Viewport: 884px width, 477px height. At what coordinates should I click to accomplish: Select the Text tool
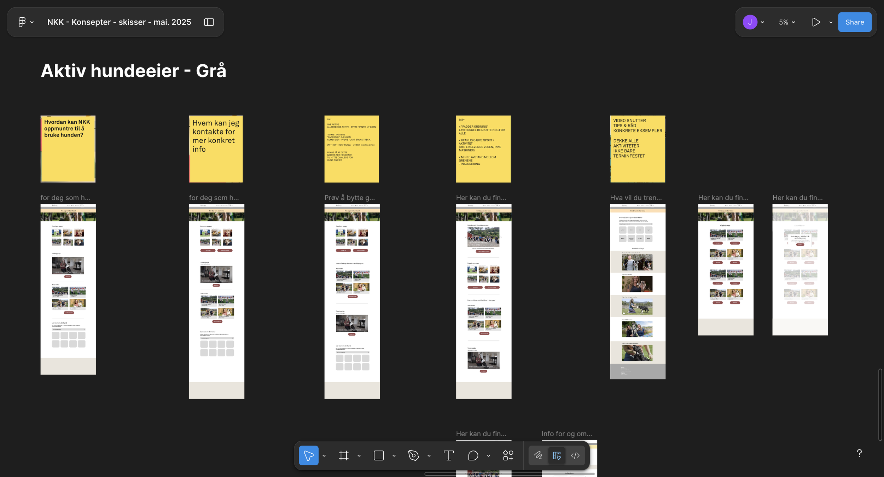[448, 455]
